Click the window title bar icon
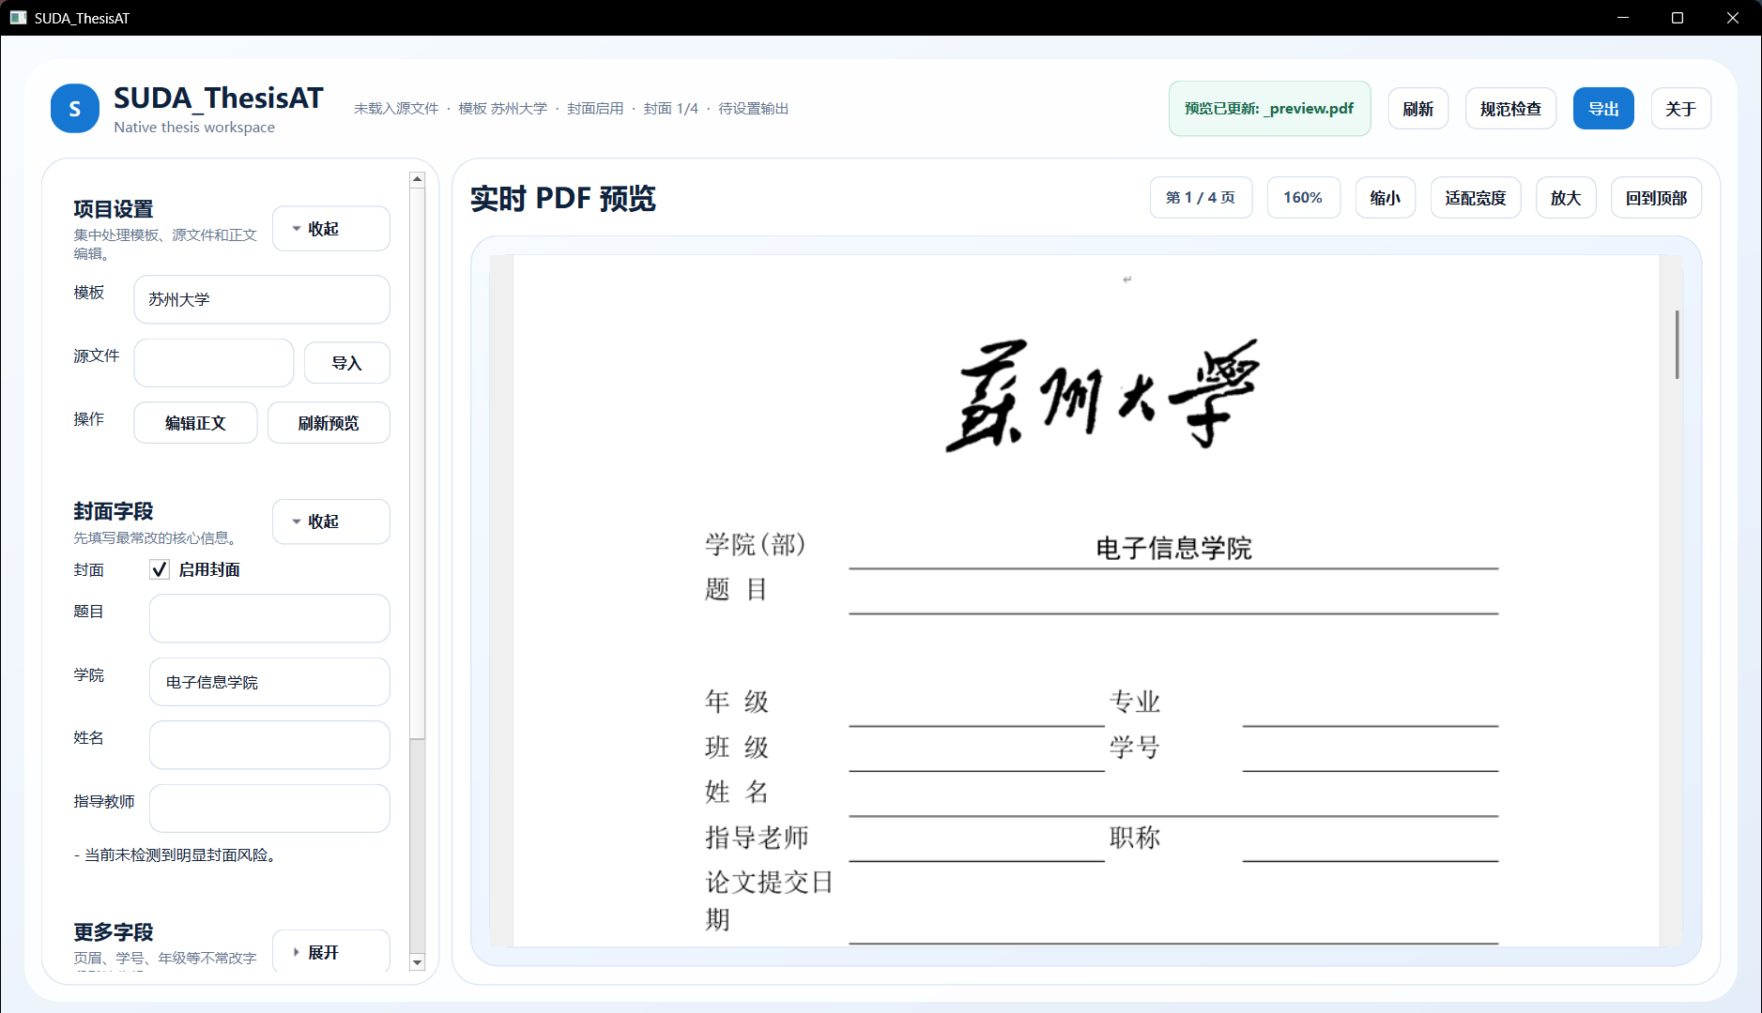Screen dimensions: 1762x1013 [18, 17]
